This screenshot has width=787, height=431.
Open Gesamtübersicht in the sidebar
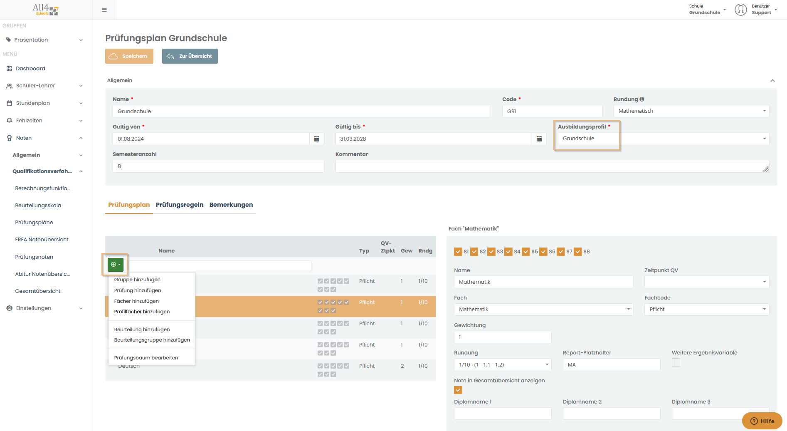[x=38, y=291]
